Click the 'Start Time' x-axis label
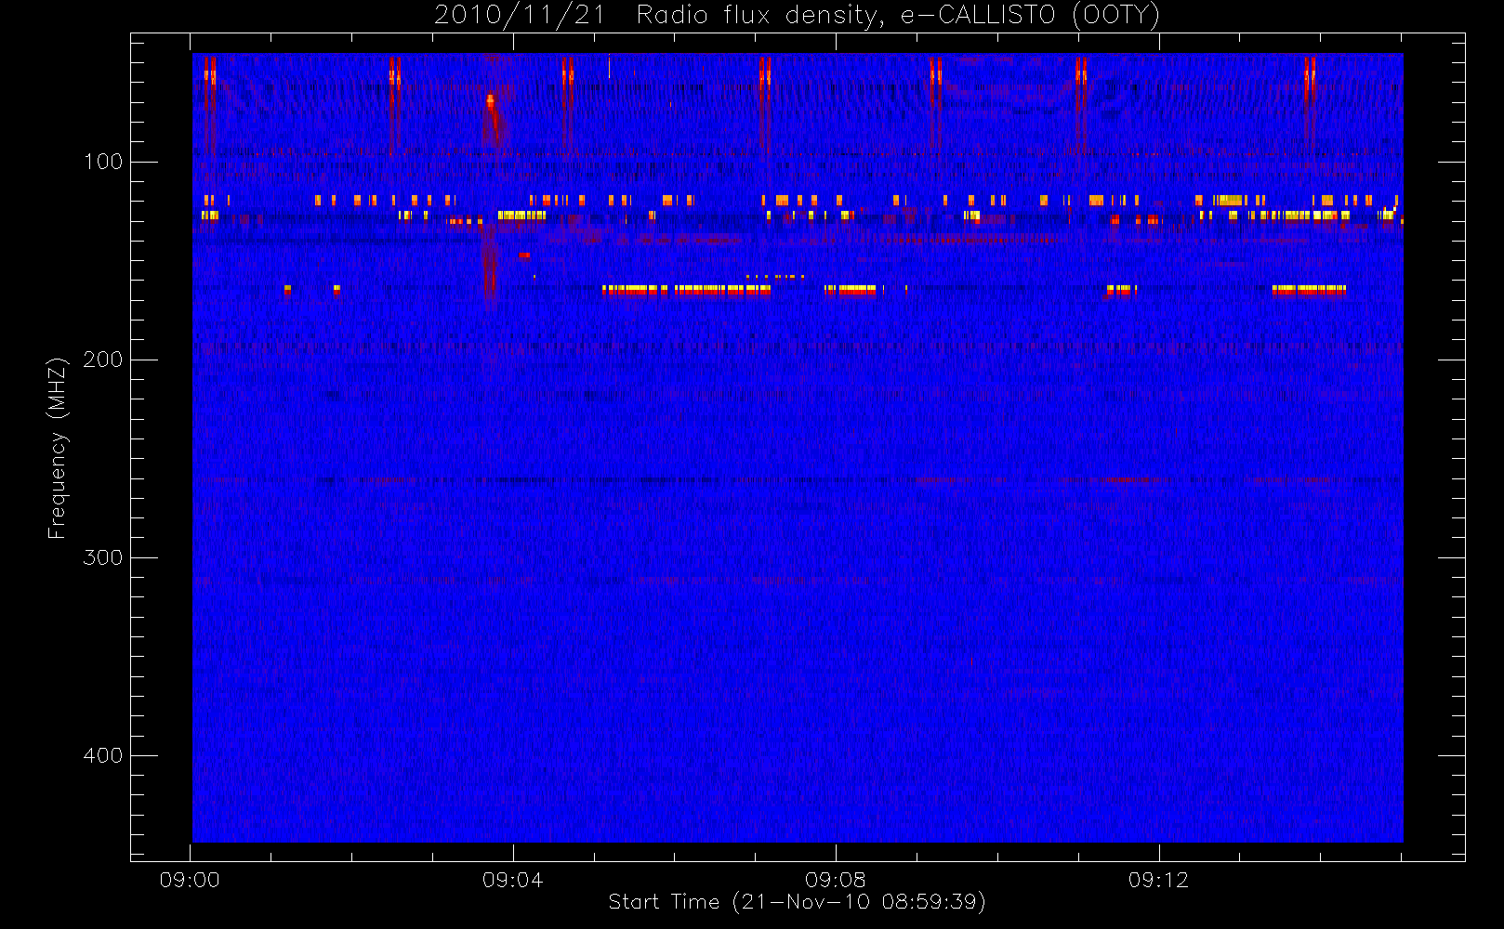This screenshot has width=1504, height=929. (x=797, y=902)
